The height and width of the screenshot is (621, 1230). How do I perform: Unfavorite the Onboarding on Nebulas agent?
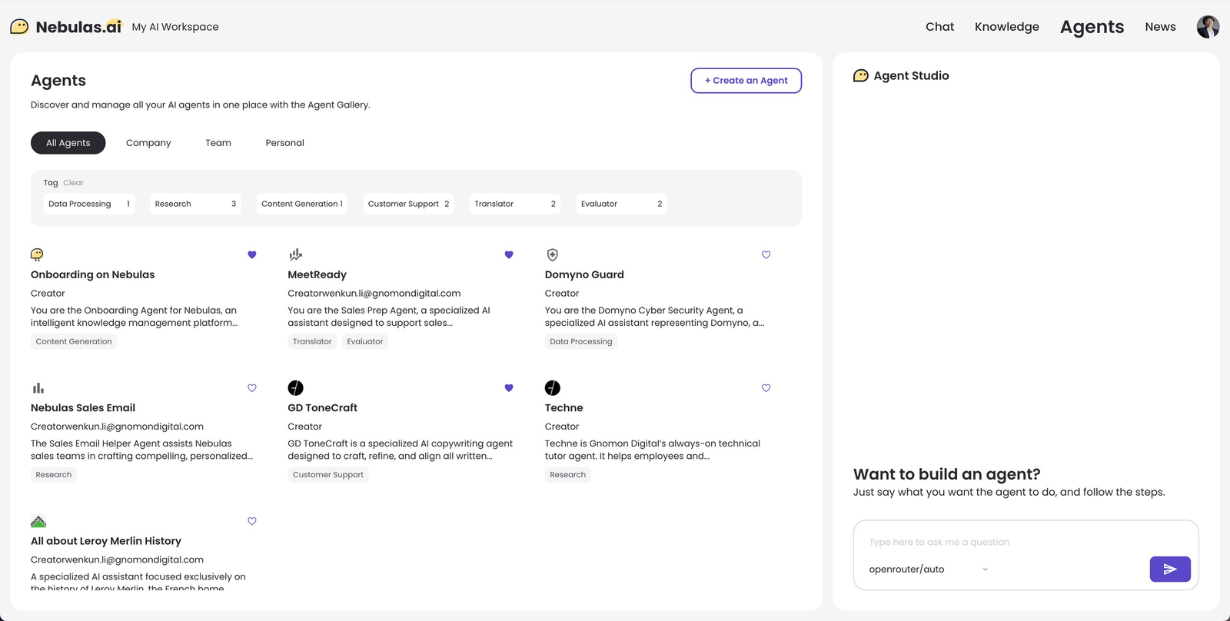coord(252,254)
